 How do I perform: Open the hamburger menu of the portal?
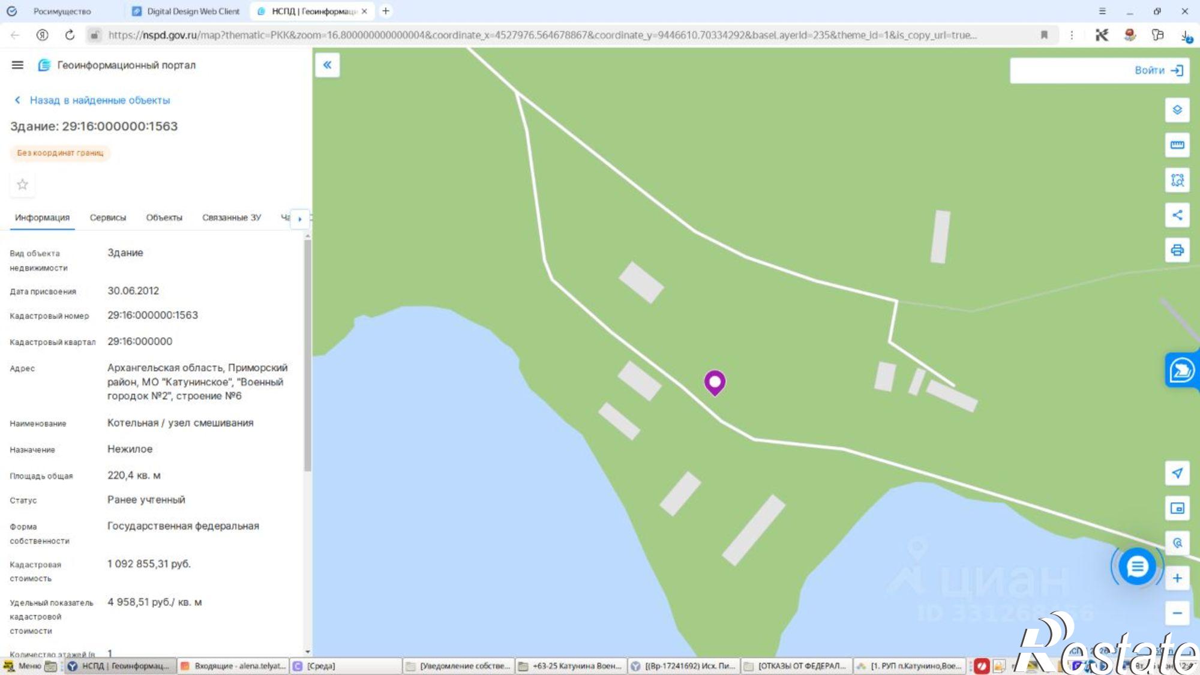17,65
